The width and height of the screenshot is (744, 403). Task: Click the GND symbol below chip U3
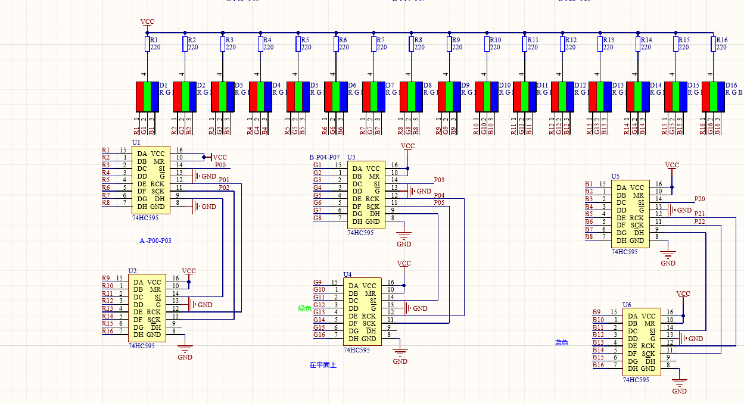click(404, 238)
